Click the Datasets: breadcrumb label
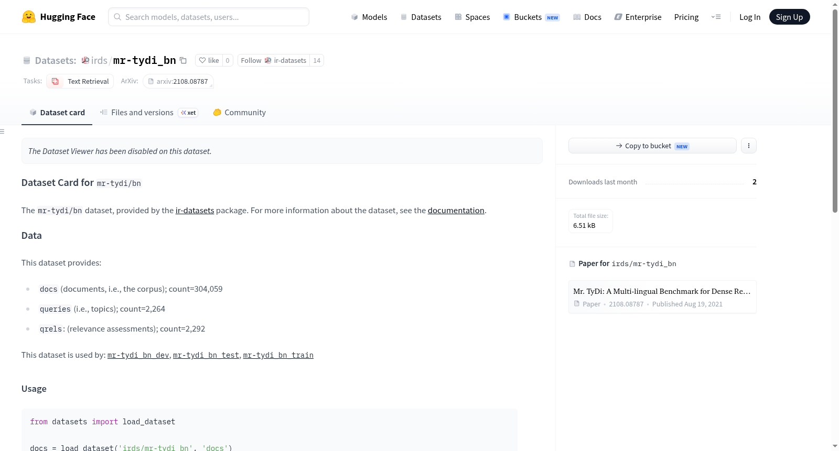Screen dimensions: 839x451 click(56, 60)
